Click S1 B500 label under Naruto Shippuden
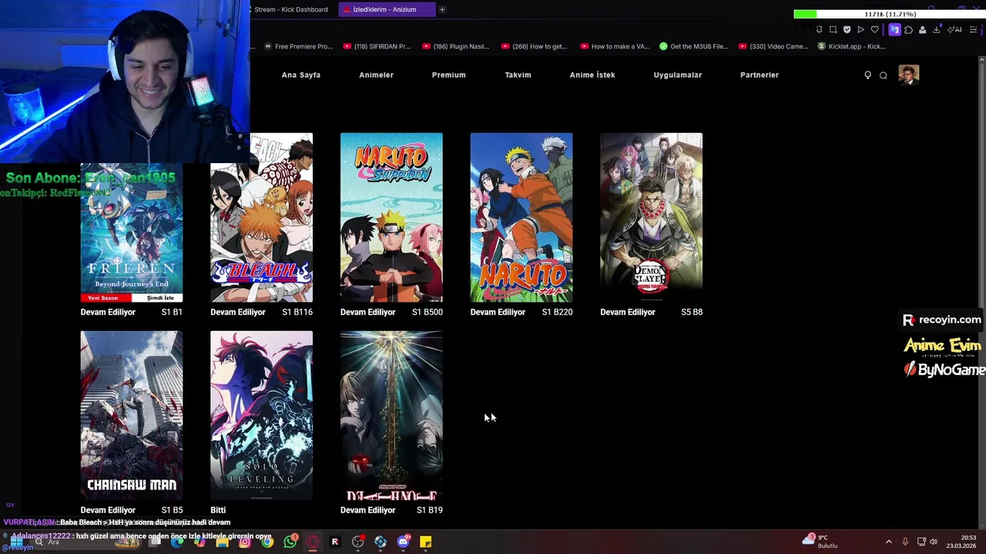 click(x=428, y=312)
